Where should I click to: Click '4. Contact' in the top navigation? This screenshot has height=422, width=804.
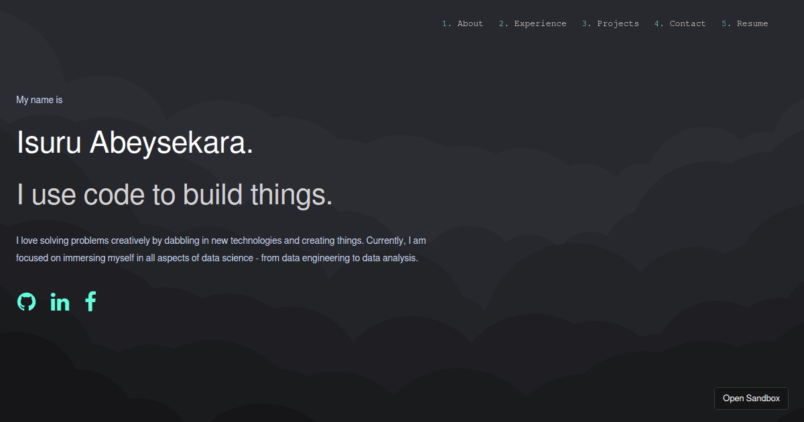coord(680,23)
